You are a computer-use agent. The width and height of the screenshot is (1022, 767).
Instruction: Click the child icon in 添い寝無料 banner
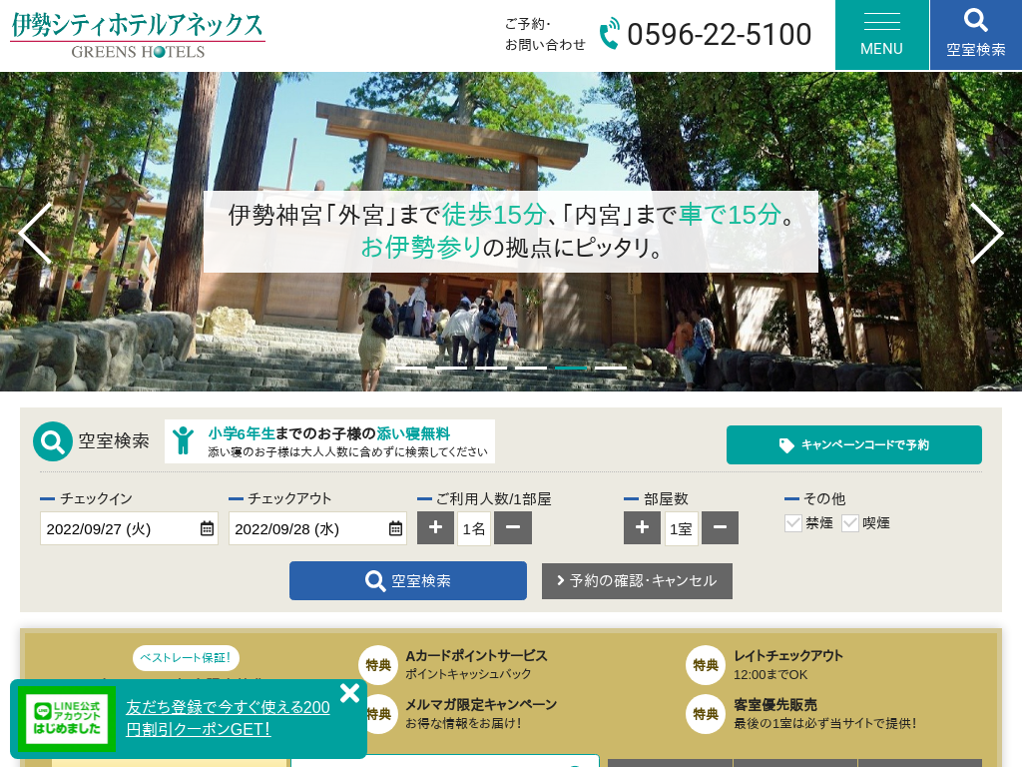pyautogui.click(x=184, y=440)
